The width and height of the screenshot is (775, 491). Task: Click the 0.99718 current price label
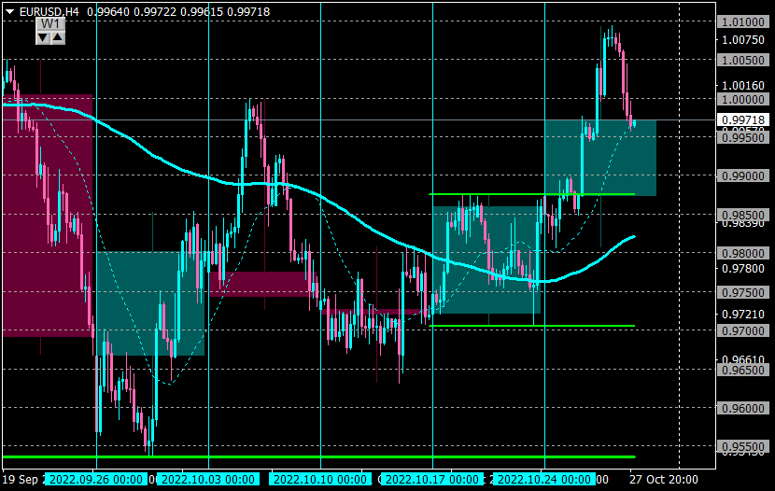[x=743, y=120]
